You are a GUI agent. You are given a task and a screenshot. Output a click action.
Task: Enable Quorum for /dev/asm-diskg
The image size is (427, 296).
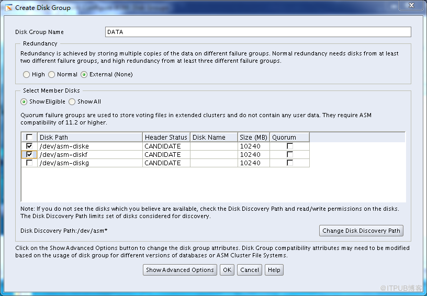tap(289, 163)
